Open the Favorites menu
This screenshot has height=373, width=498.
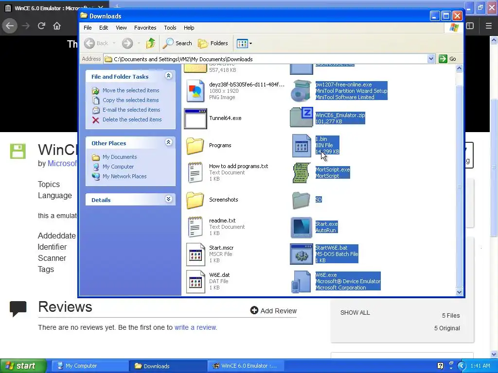point(145,28)
